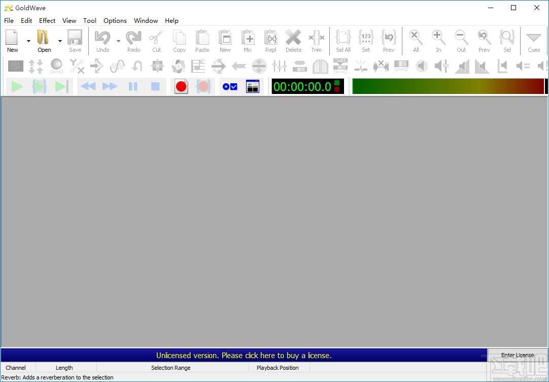Open the control properties checkmark icon
This screenshot has width=549, height=382.
click(229, 86)
